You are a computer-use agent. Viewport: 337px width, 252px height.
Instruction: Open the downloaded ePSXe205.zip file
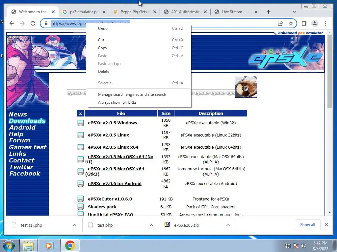pos(186,225)
